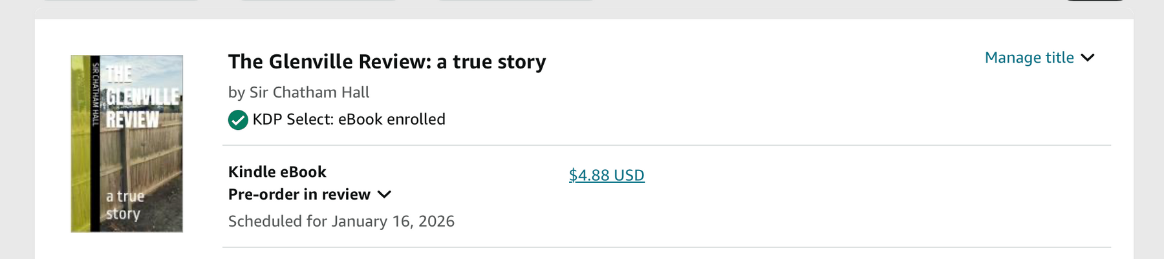Open the Glenville Review book cover thumbnail
Viewport: 1164px width, 259px height.
tap(127, 143)
